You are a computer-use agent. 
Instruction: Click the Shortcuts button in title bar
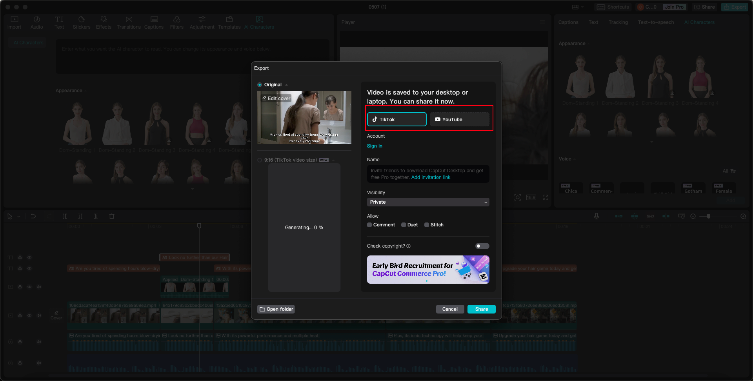coord(613,7)
